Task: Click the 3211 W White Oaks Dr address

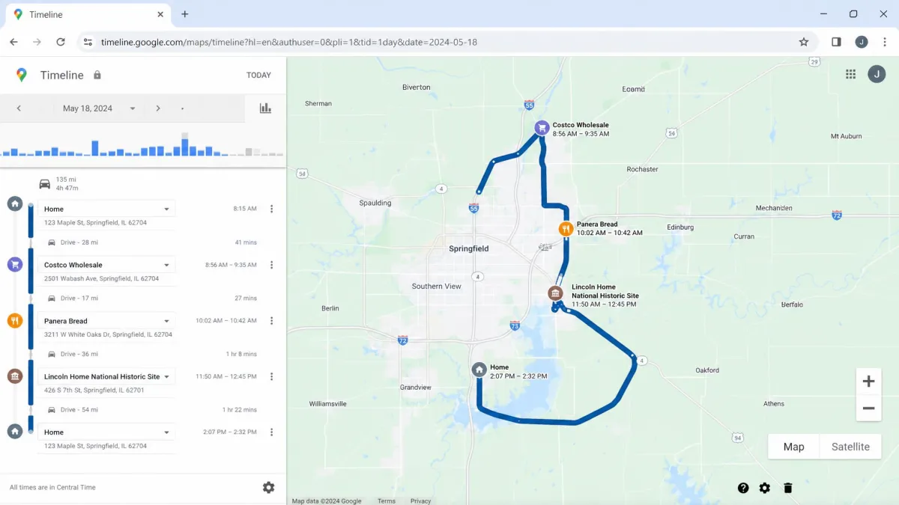Action: click(x=108, y=334)
